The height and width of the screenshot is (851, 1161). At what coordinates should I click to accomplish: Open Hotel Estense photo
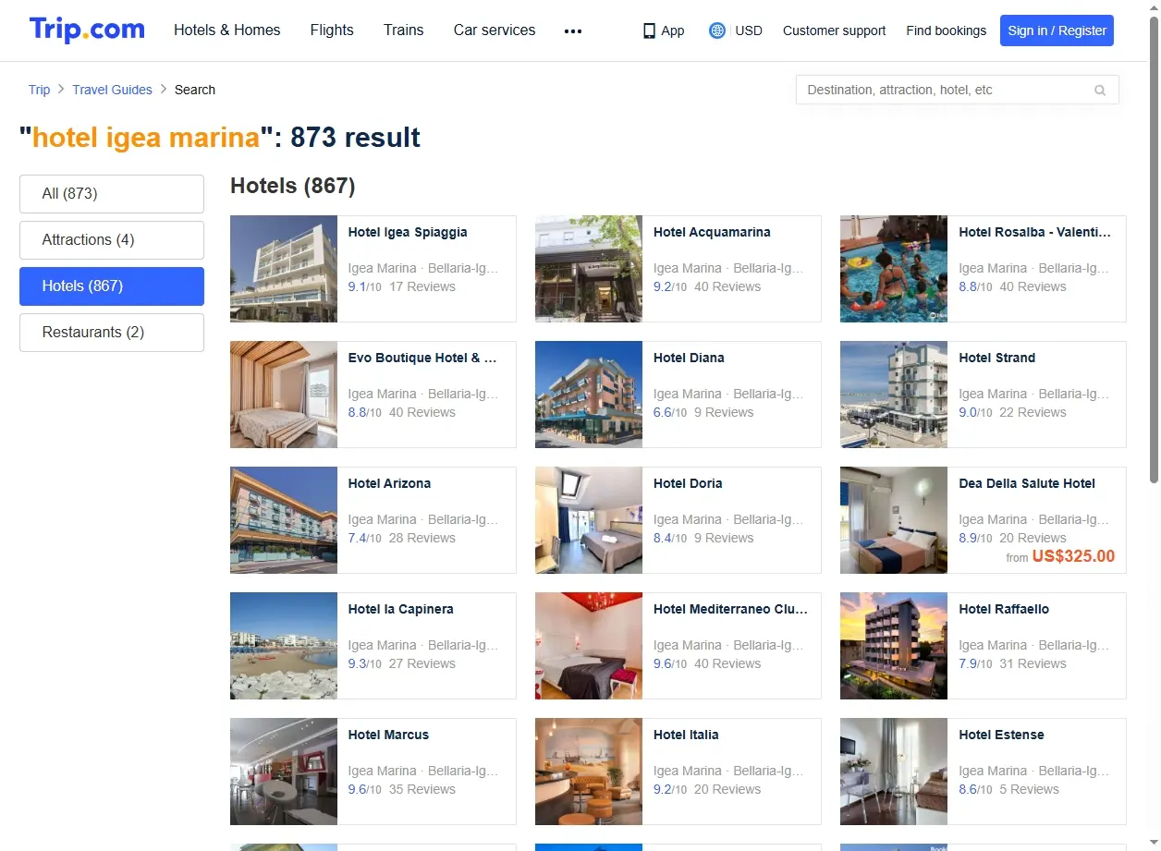pyautogui.click(x=894, y=772)
